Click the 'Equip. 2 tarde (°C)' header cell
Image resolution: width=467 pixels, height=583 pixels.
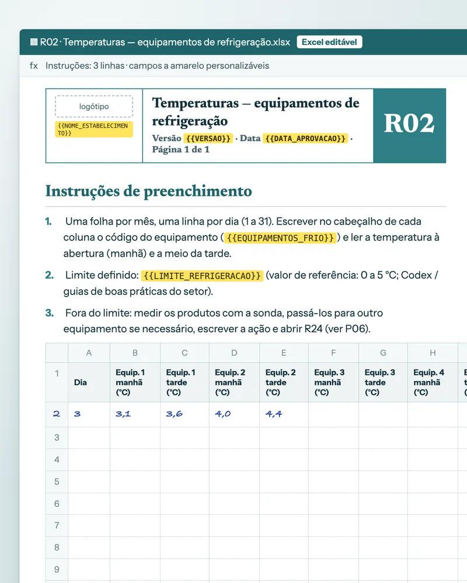coord(284,382)
